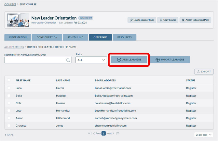Sort by First Name column header

(23, 80)
